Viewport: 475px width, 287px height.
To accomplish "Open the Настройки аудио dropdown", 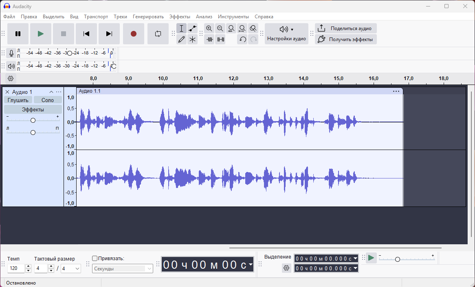I will 286,34.
